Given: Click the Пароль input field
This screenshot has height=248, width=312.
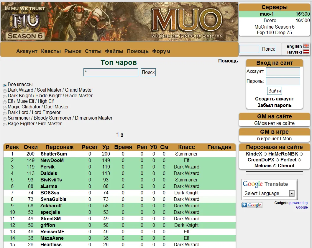Looking at the screenshot, I should point(283,81).
